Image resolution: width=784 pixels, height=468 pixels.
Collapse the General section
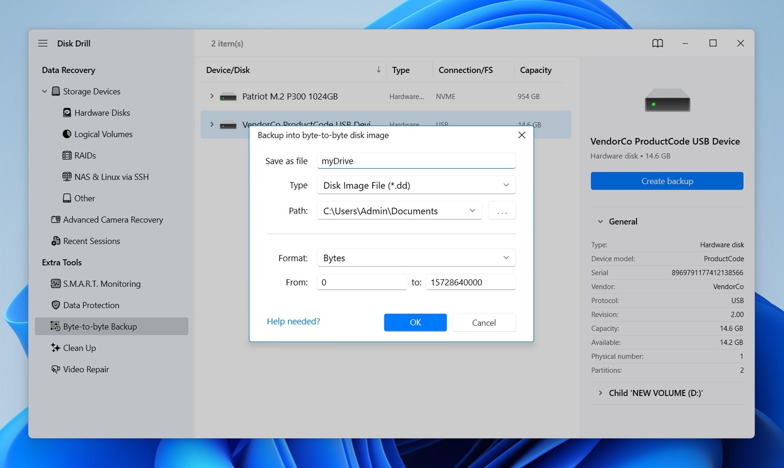[600, 222]
